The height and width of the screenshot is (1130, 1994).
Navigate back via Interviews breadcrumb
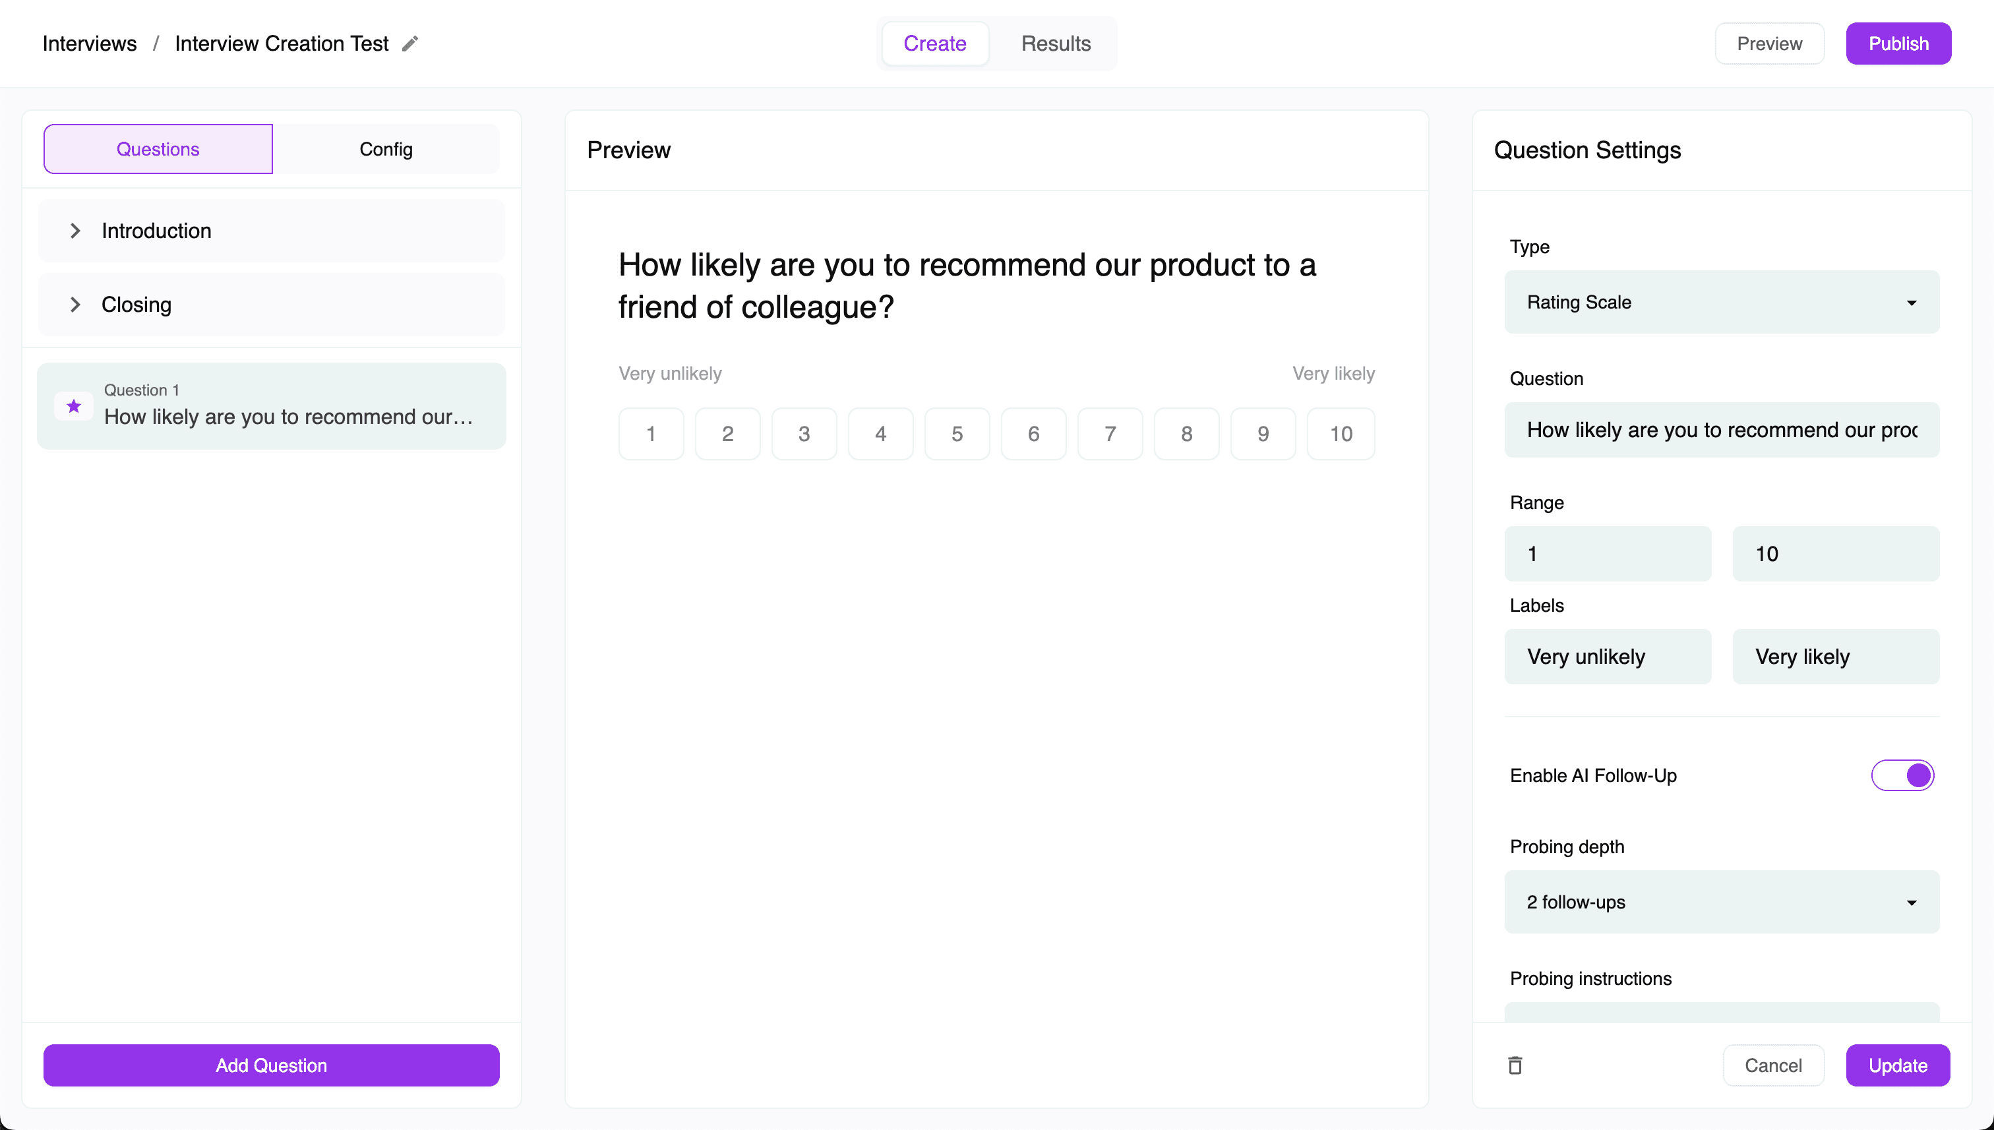88,44
